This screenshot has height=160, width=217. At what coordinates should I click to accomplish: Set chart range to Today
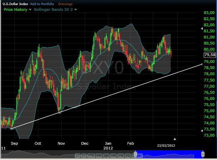coord(137,156)
